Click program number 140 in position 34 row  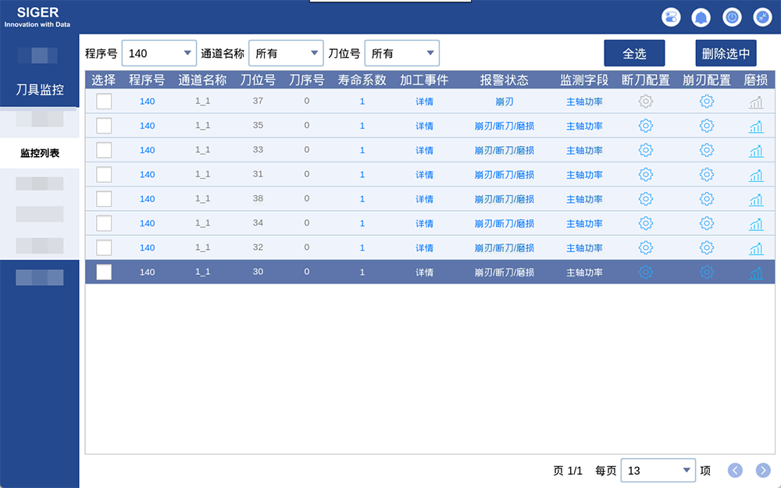147,223
